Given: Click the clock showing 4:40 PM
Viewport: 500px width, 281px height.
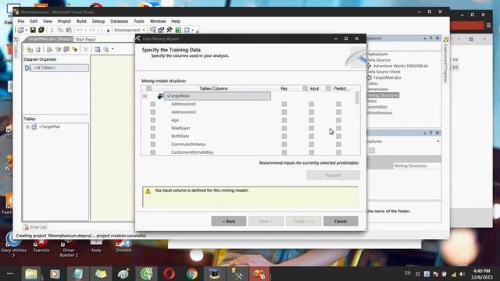Looking at the screenshot, I should pyautogui.click(x=481, y=271).
